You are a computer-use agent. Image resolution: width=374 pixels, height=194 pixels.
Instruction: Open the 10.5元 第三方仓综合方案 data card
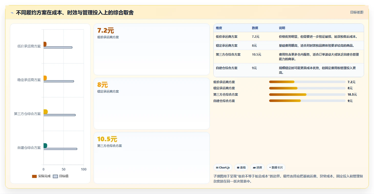(152, 158)
